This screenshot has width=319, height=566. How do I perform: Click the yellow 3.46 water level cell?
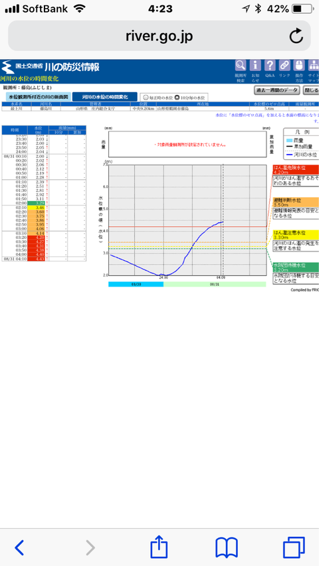point(36,208)
